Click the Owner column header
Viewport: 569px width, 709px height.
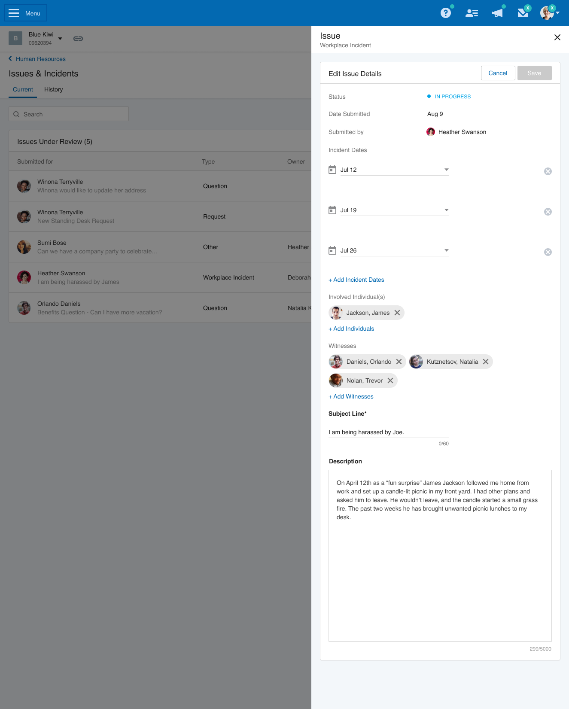pos(296,161)
